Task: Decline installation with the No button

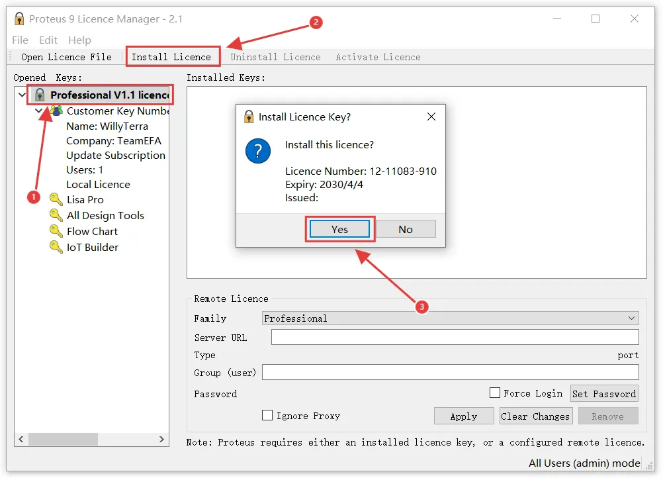Action: (406, 229)
